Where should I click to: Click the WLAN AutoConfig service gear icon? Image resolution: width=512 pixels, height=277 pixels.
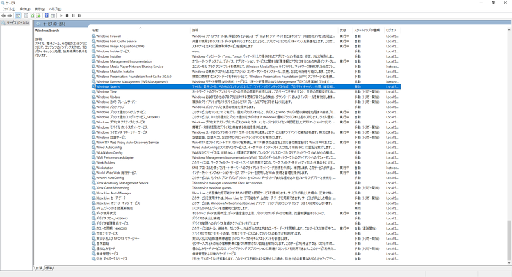point(93,152)
